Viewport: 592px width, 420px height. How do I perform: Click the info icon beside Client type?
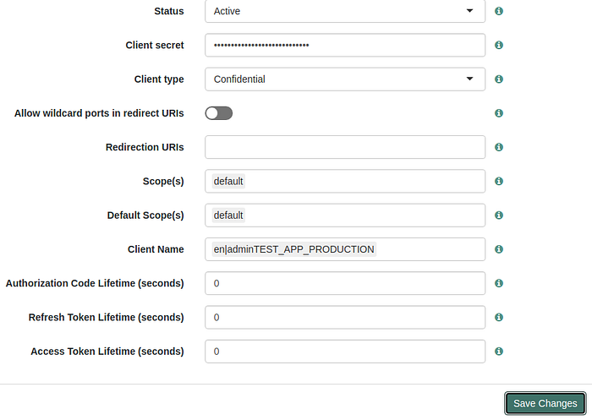pyautogui.click(x=499, y=79)
